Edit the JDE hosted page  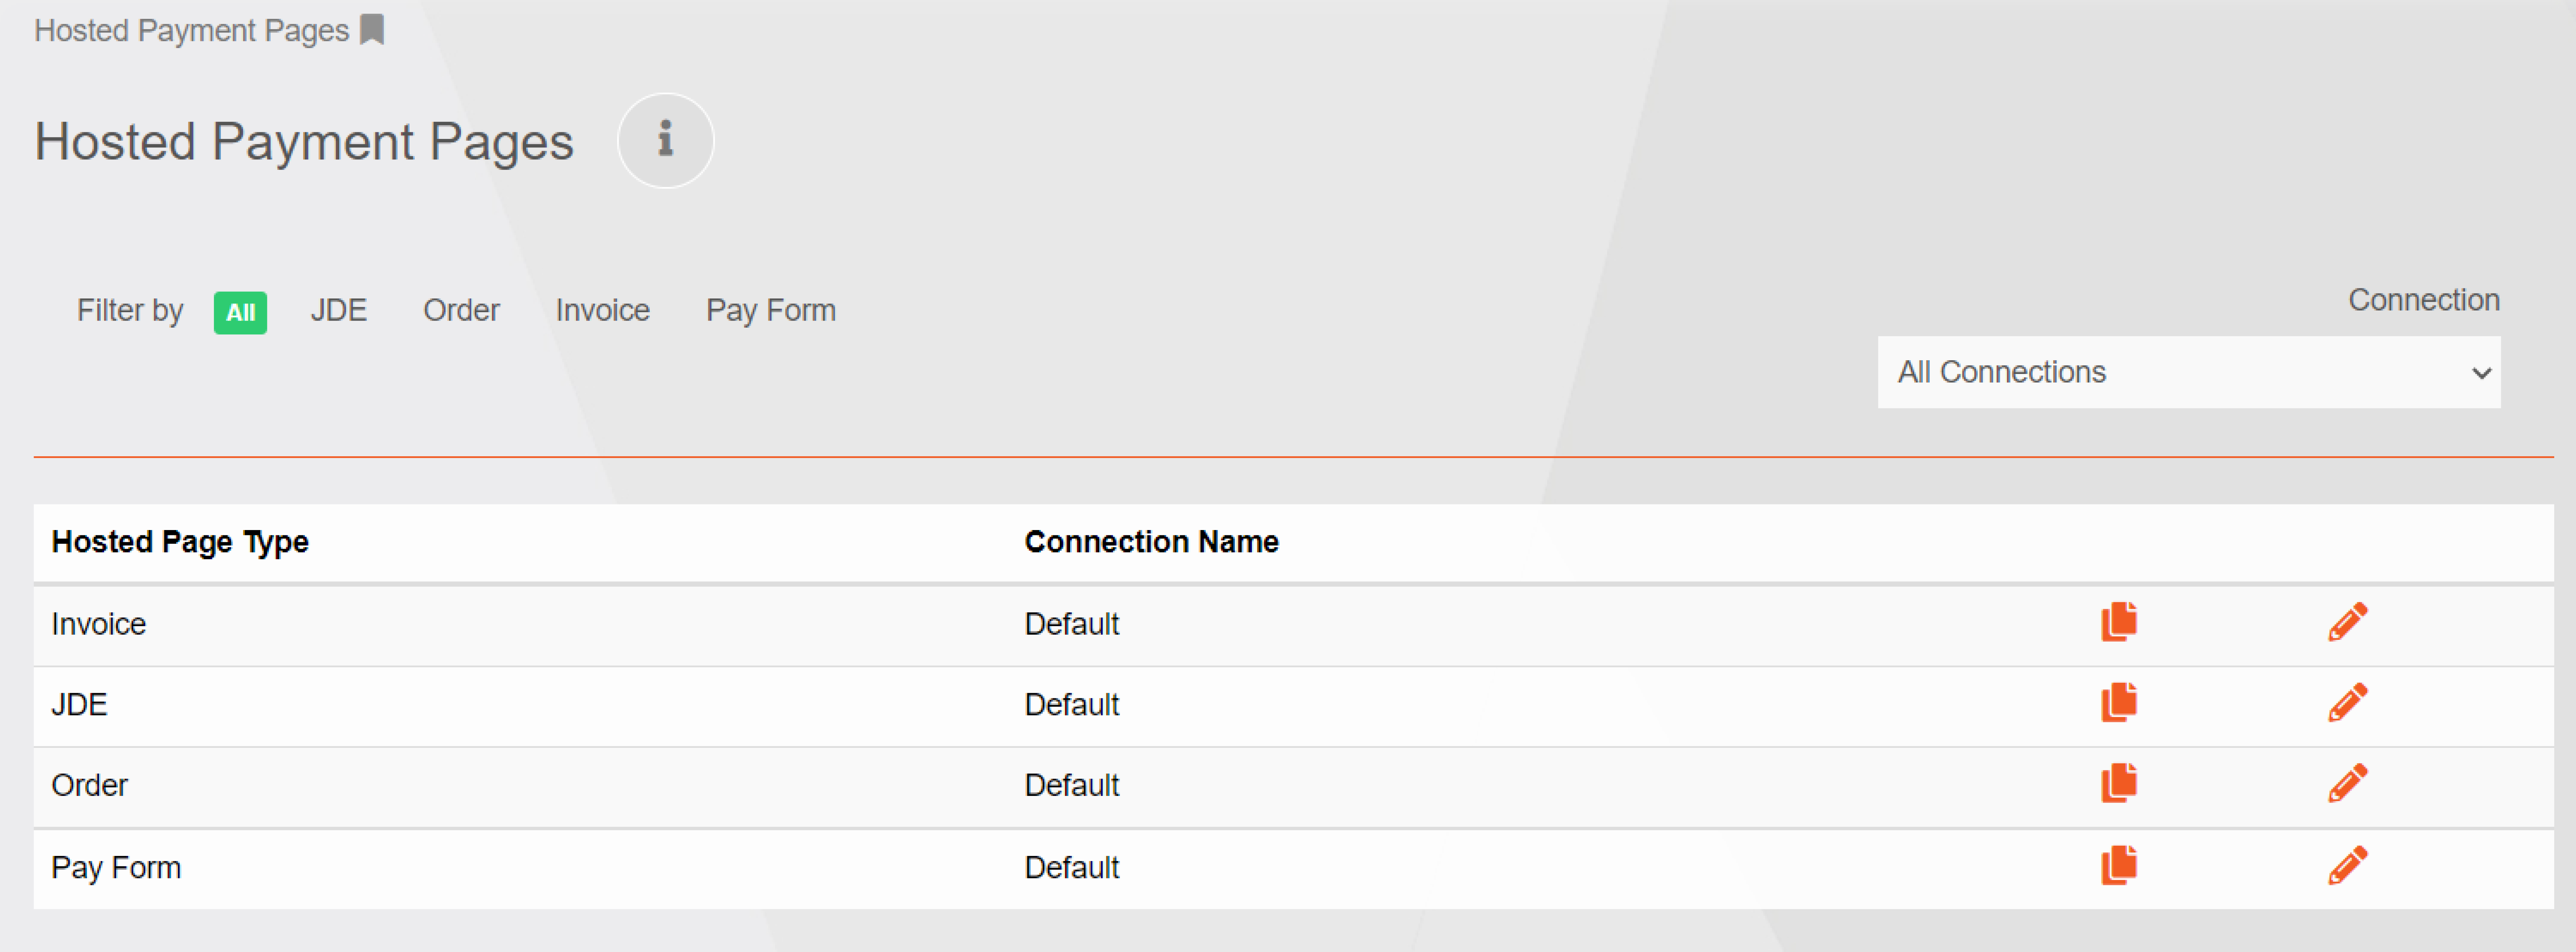click(2347, 703)
